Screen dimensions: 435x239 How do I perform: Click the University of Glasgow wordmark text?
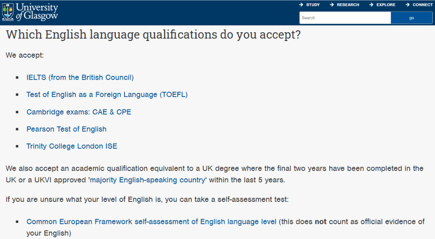click(x=37, y=12)
